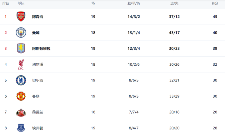Open the 埃弗顿 team link
Screen dimensions: 225x135
tap(37, 128)
